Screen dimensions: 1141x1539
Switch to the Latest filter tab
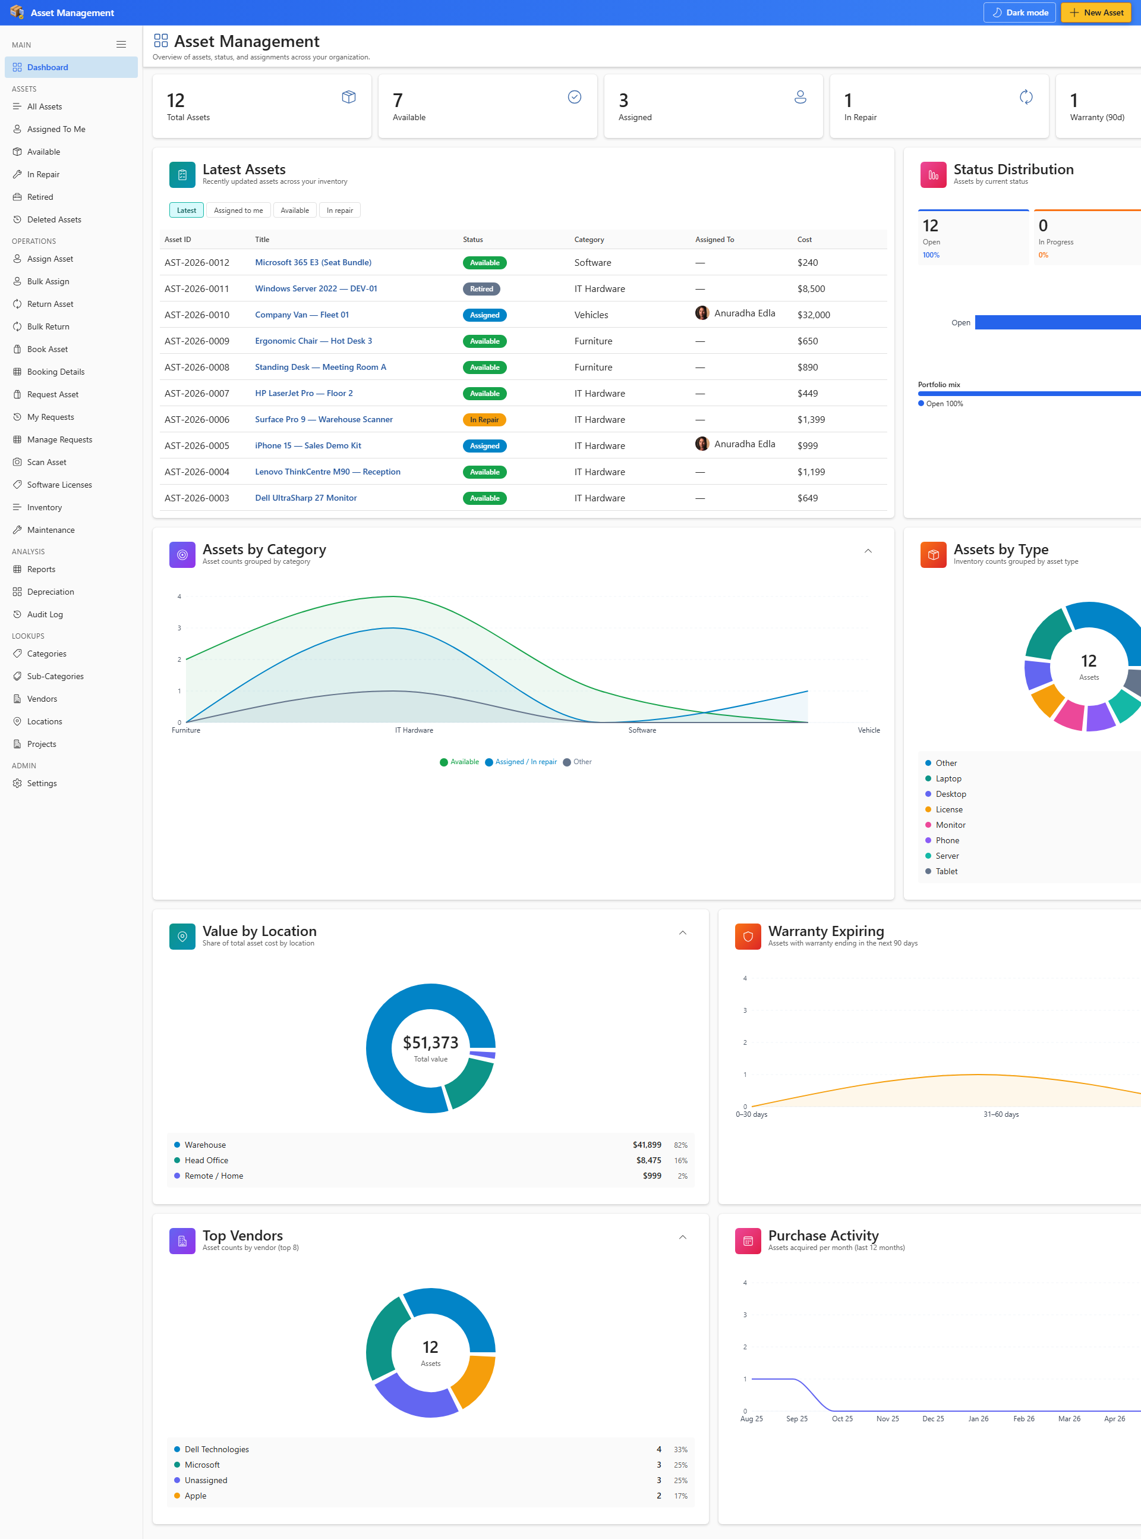click(187, 210)
